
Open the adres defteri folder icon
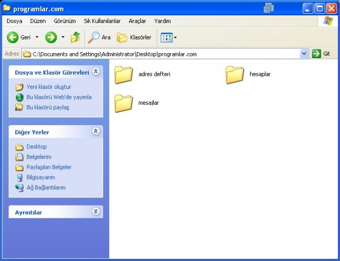(123, 75)
